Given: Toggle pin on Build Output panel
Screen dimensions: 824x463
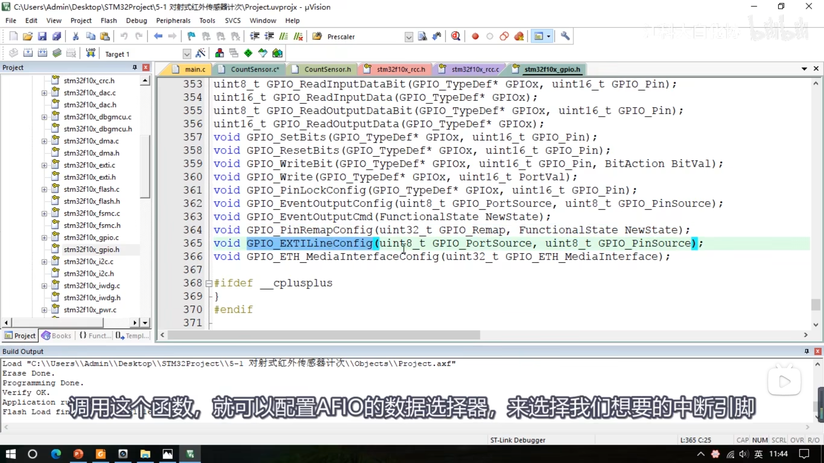Looking at the screenshot, I should pos(806,351).
